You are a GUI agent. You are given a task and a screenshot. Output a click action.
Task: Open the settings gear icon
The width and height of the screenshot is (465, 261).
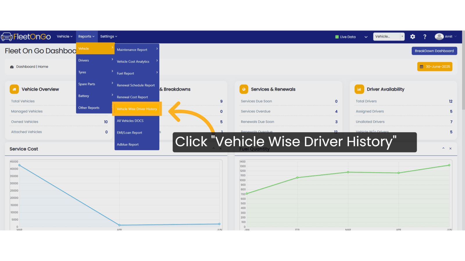tap(412, 37)
